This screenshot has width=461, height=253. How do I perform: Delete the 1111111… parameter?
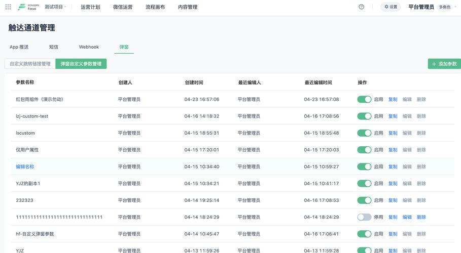click(x=421, y=217)
